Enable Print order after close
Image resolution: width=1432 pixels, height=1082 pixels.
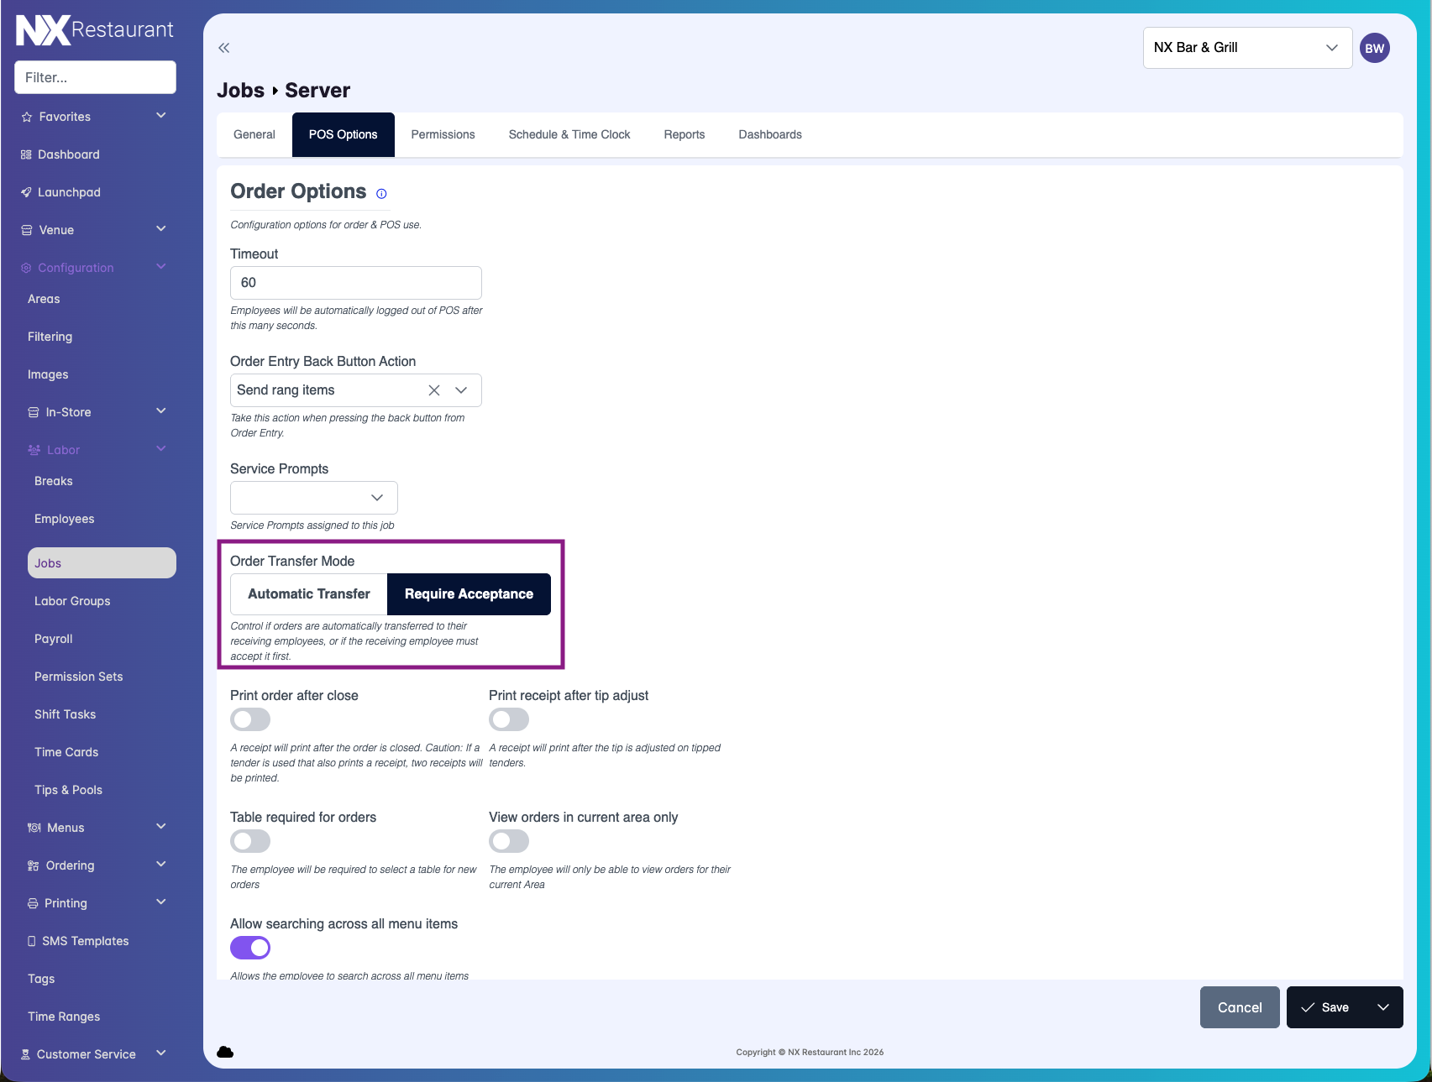pyautogui.click(x=250, y=719)
